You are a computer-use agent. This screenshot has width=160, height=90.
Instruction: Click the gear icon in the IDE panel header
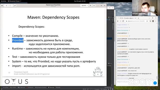[109, 17]
